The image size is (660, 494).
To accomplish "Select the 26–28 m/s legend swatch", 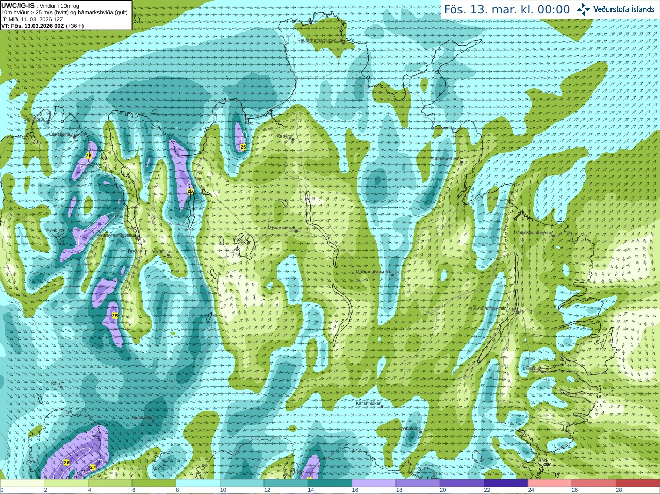I will click(x=594, y=483).
